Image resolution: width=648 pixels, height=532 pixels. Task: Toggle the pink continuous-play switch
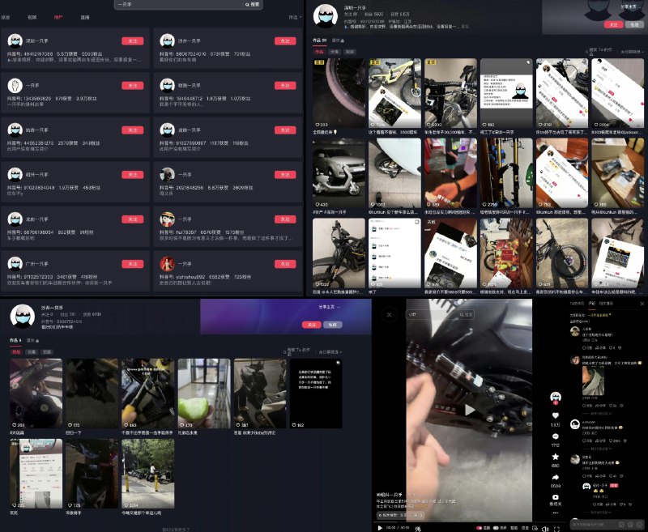pyautogui.click(x=479, y=528)
